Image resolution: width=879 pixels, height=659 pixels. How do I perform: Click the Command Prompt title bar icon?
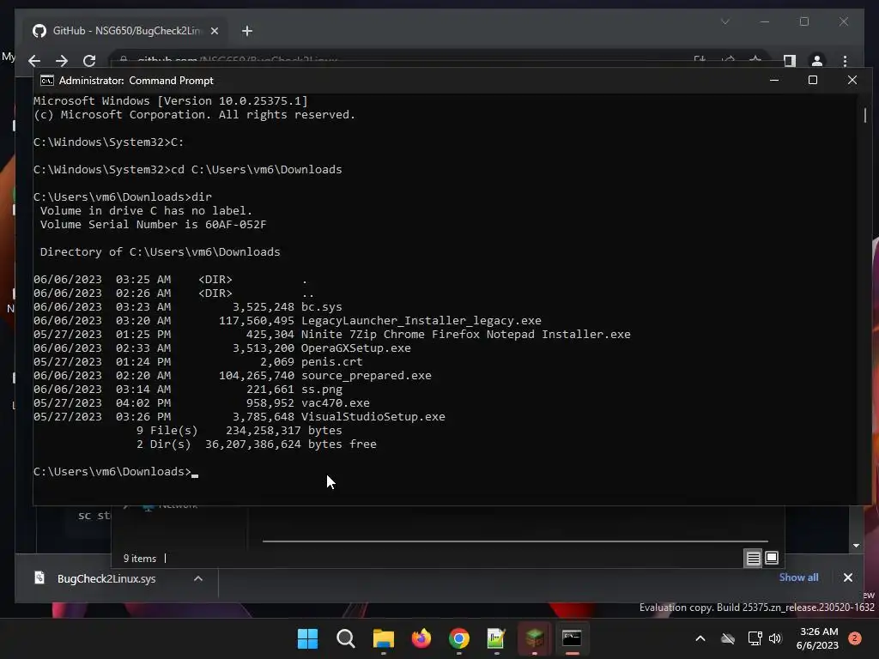(47, 81)
